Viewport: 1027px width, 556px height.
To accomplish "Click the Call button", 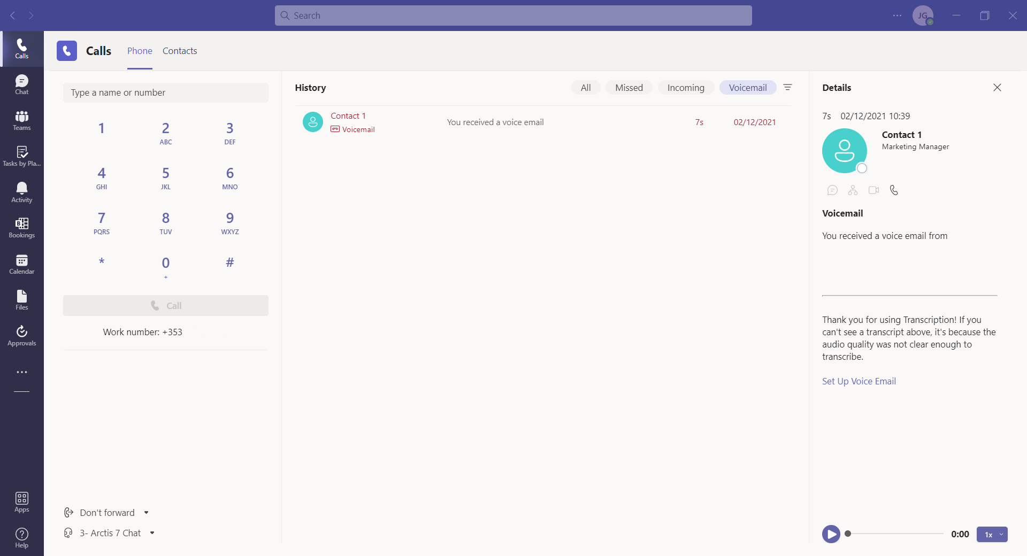I will click(x=166, y=306).
